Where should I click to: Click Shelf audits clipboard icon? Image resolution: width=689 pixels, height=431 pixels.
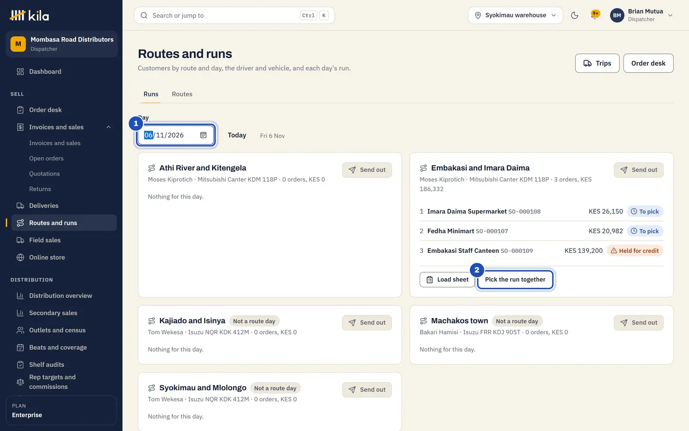tap(20, 364)
